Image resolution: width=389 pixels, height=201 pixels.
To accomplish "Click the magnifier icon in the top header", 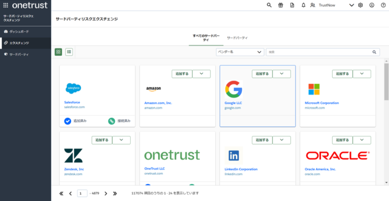I will click(x=269, y=5).
